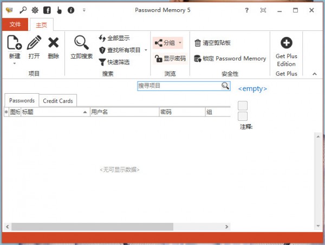Expand the 查找所有项目 dropdown arrow
Image resolution: width=325 pixels, height=245 pixels.
pyautogui.click(x=146, y=50)
